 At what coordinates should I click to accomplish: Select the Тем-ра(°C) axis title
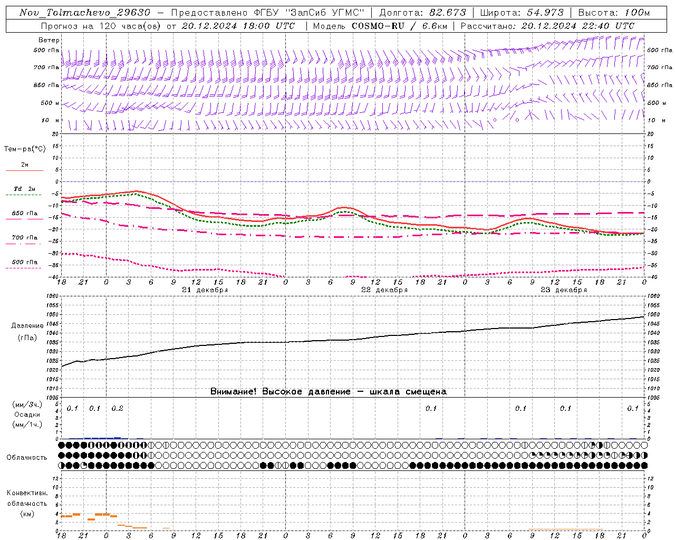[x=25, y=149]
